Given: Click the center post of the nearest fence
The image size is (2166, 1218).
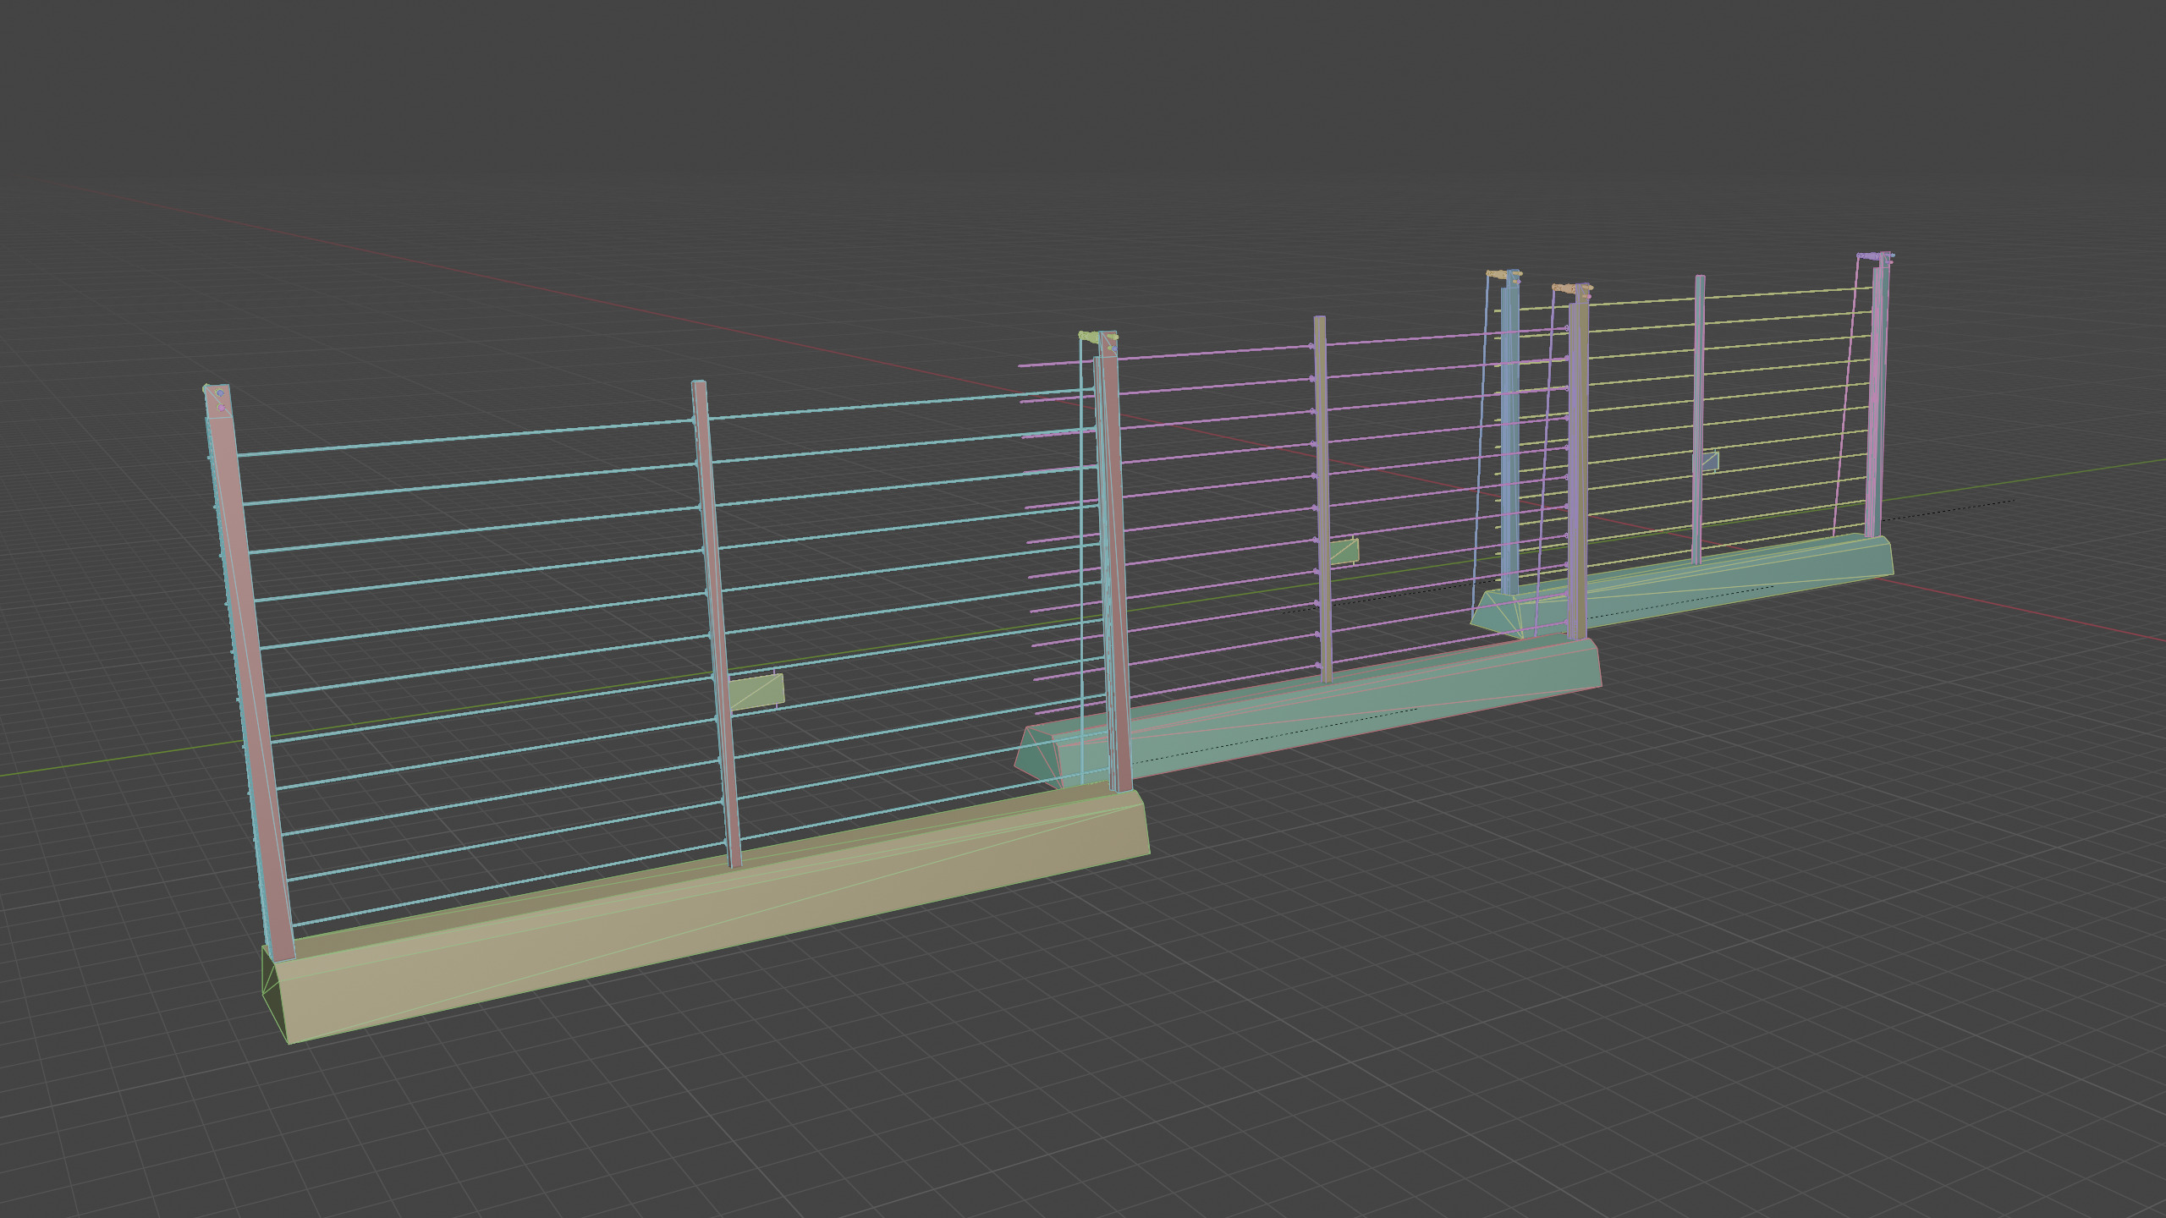Looking at the screenshot, I should (x=716, y=626).
